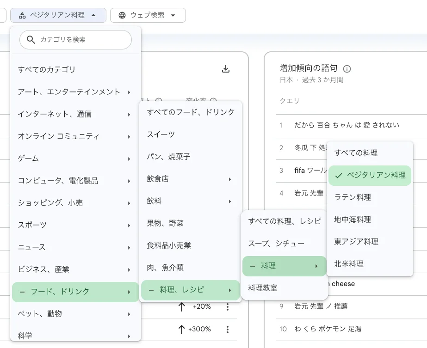Choose 東アジア料理 cuisine
The height and width of the screenshot is (348, 427).
coord(370,242)
